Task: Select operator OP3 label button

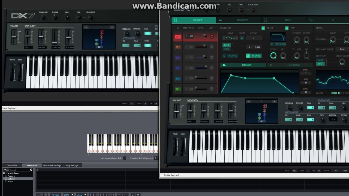Action: tap(178, 68)
